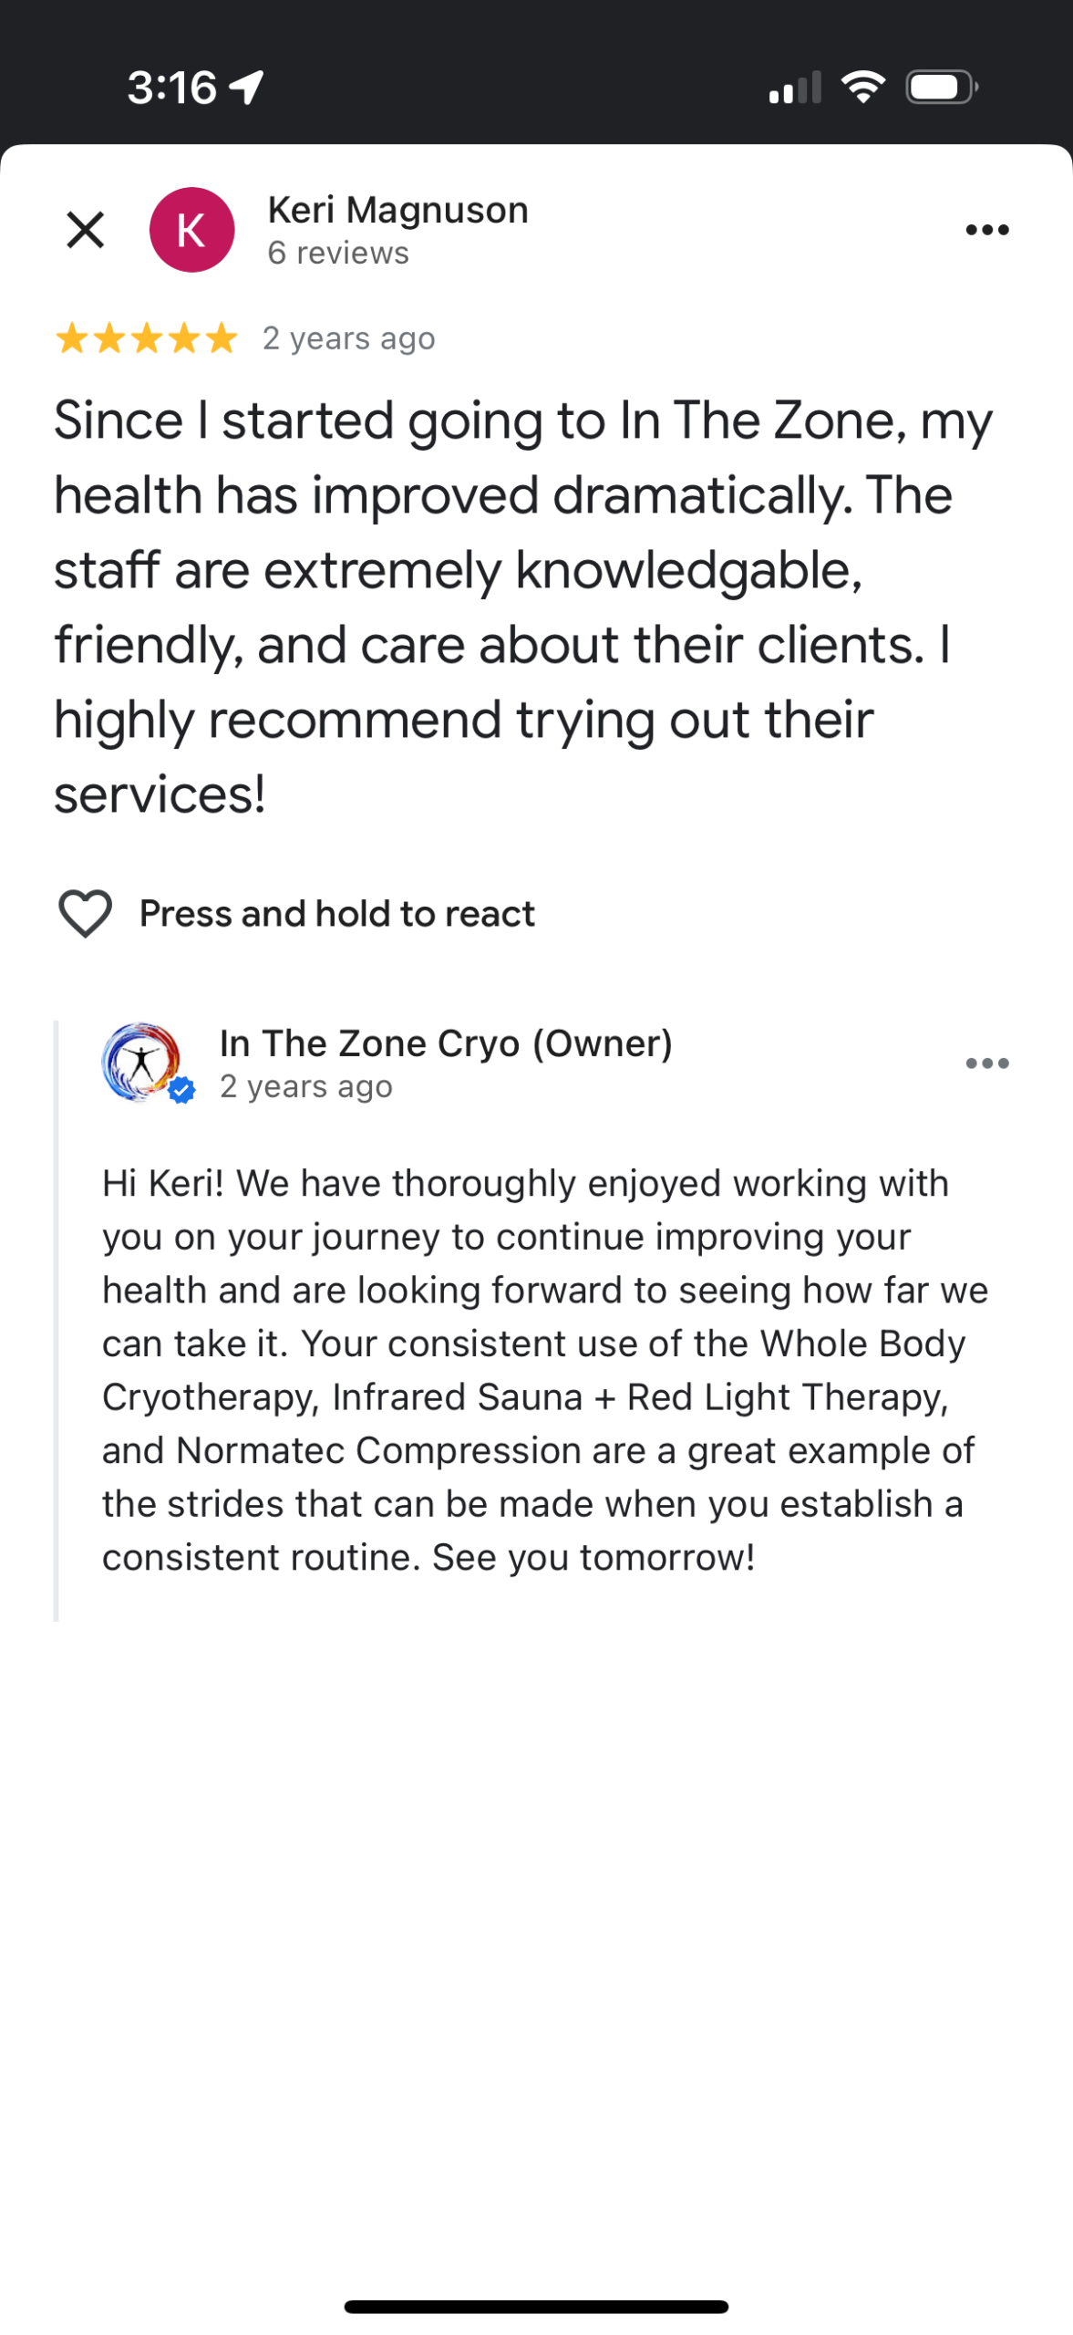
Task: Tap the battery indicator icon
Action: coord(941,88)
